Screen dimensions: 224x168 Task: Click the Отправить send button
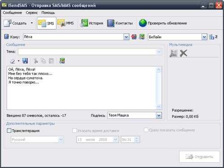tap(199, 157)
